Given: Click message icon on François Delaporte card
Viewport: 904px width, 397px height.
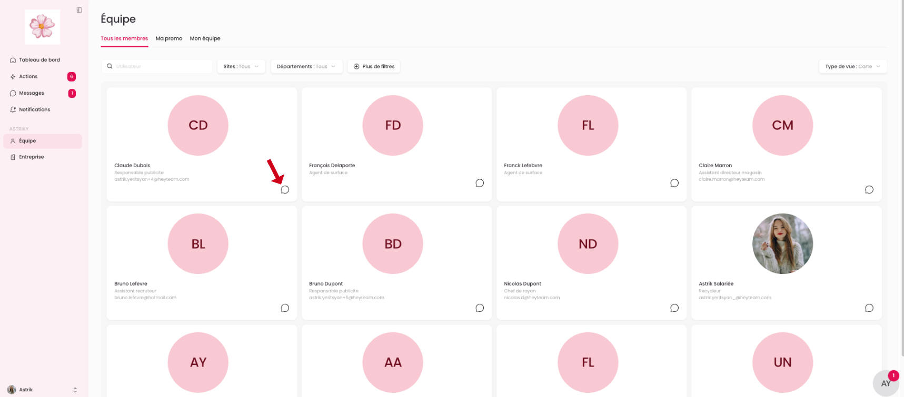Looking at the screenshot, I should coord(480,183).
